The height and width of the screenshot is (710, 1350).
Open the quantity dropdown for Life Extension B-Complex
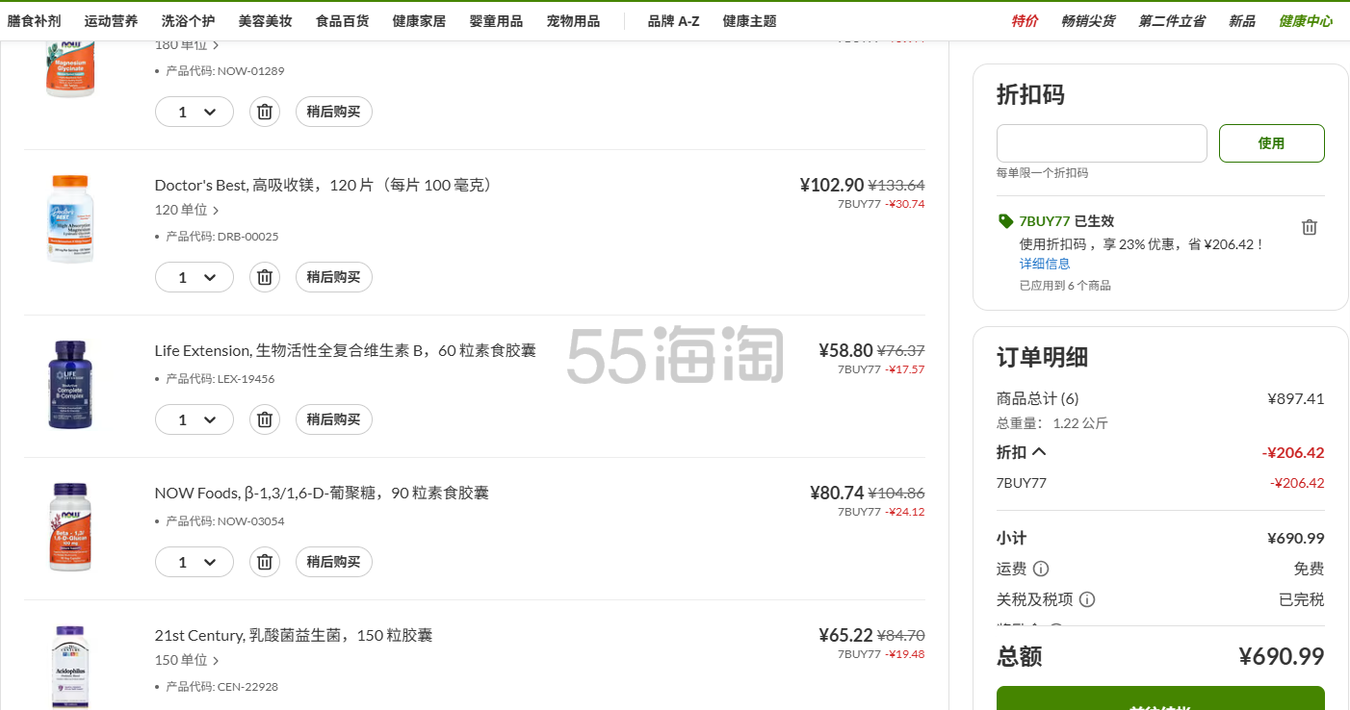pyautogui.click(x=195, y=419)
